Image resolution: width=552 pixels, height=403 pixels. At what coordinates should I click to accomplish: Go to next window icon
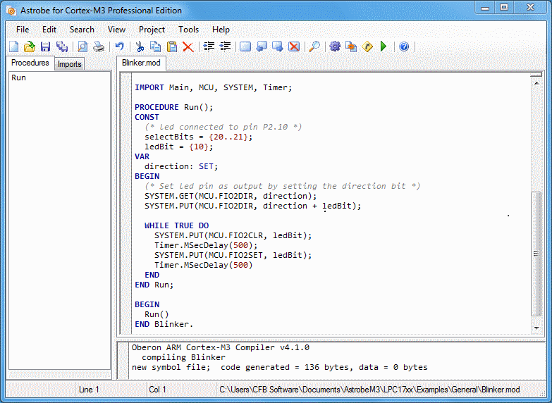(x=278, y=46)
